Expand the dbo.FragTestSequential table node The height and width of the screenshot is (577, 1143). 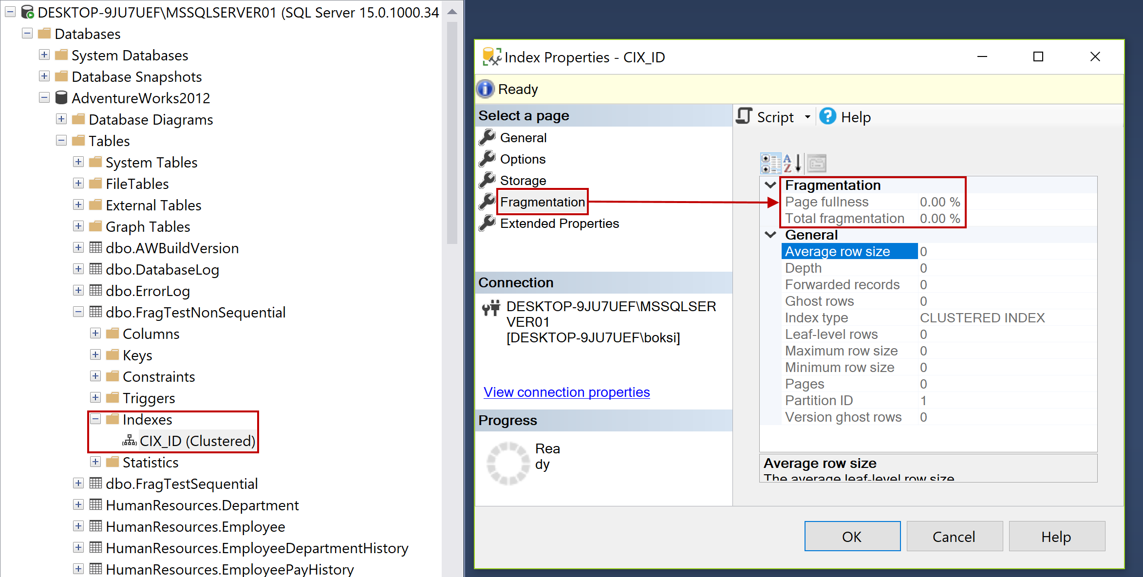coord(78,484)
